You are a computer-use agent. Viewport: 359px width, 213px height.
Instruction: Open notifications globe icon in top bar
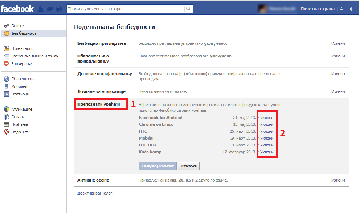tap(59, 9)
